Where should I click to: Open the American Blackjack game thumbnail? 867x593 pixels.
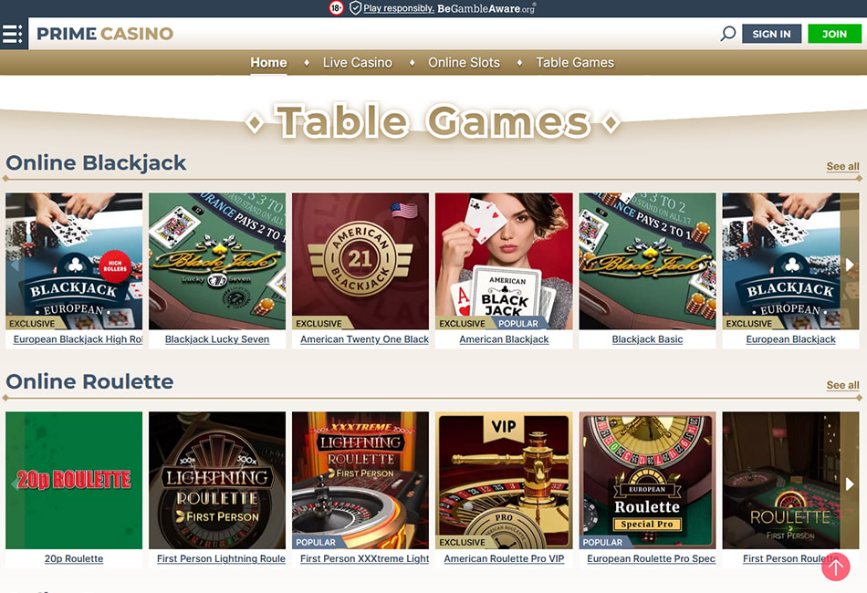coord(504,262)
